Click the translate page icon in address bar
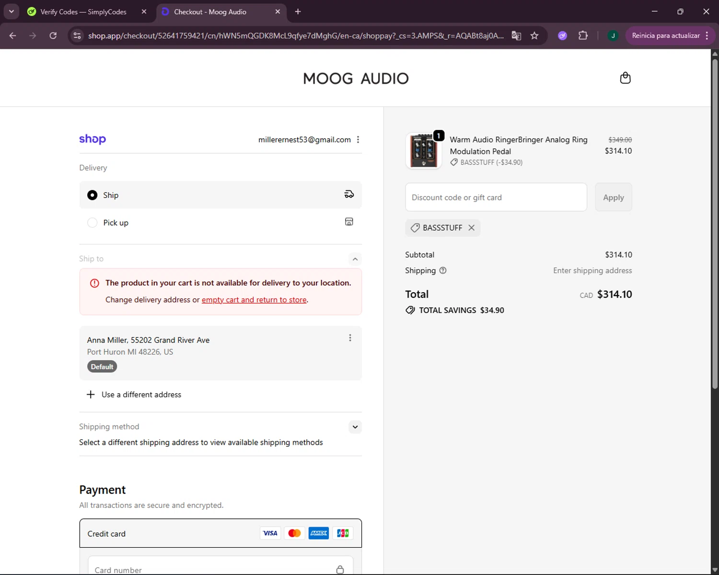719x575 pixels. pyautogui.click(x=516, y=35)
